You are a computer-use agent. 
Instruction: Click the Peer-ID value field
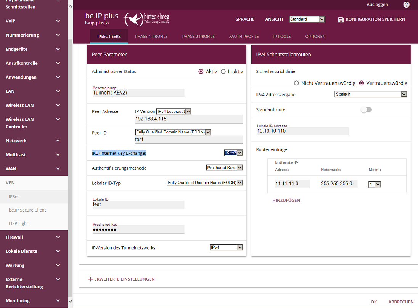189,140
